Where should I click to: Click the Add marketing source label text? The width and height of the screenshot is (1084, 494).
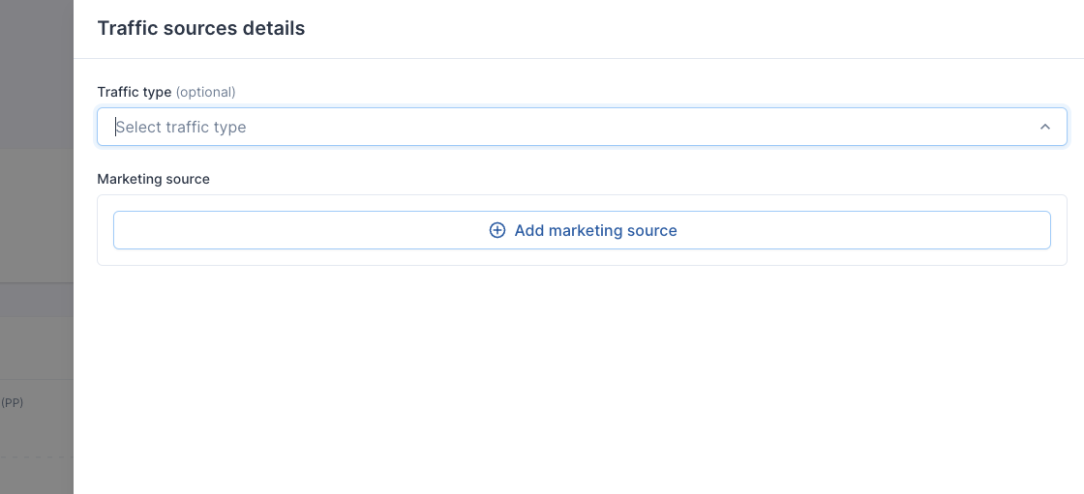coord(595,230)
